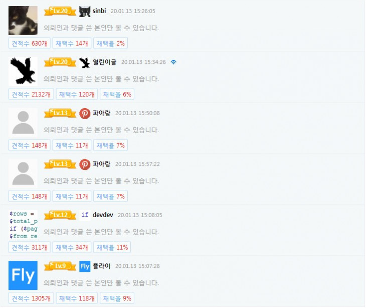The width and height of the screenshot is (366, 308).
Task: Open sinbi's cat profile photo
Action: 23,20
